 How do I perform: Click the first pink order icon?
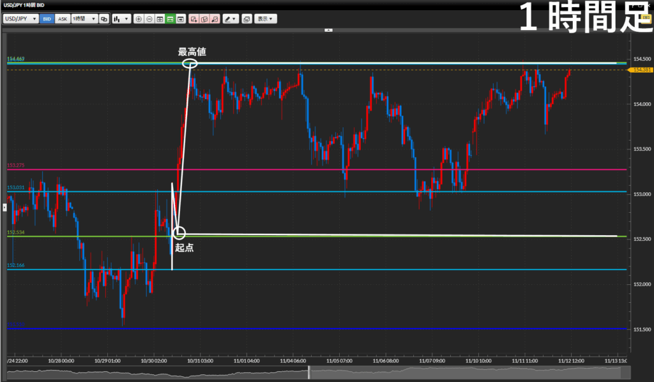point(194,19)
